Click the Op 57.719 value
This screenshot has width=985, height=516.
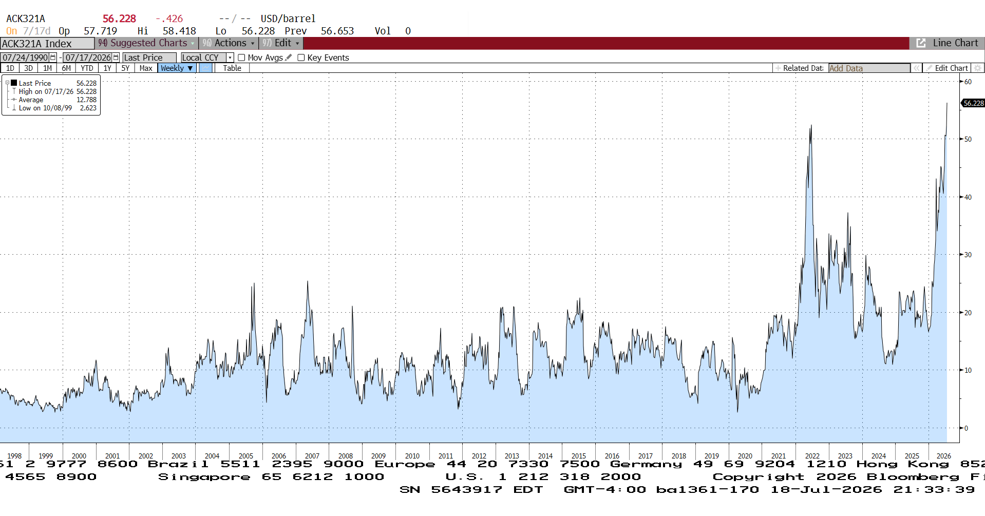tap(100, 31)
